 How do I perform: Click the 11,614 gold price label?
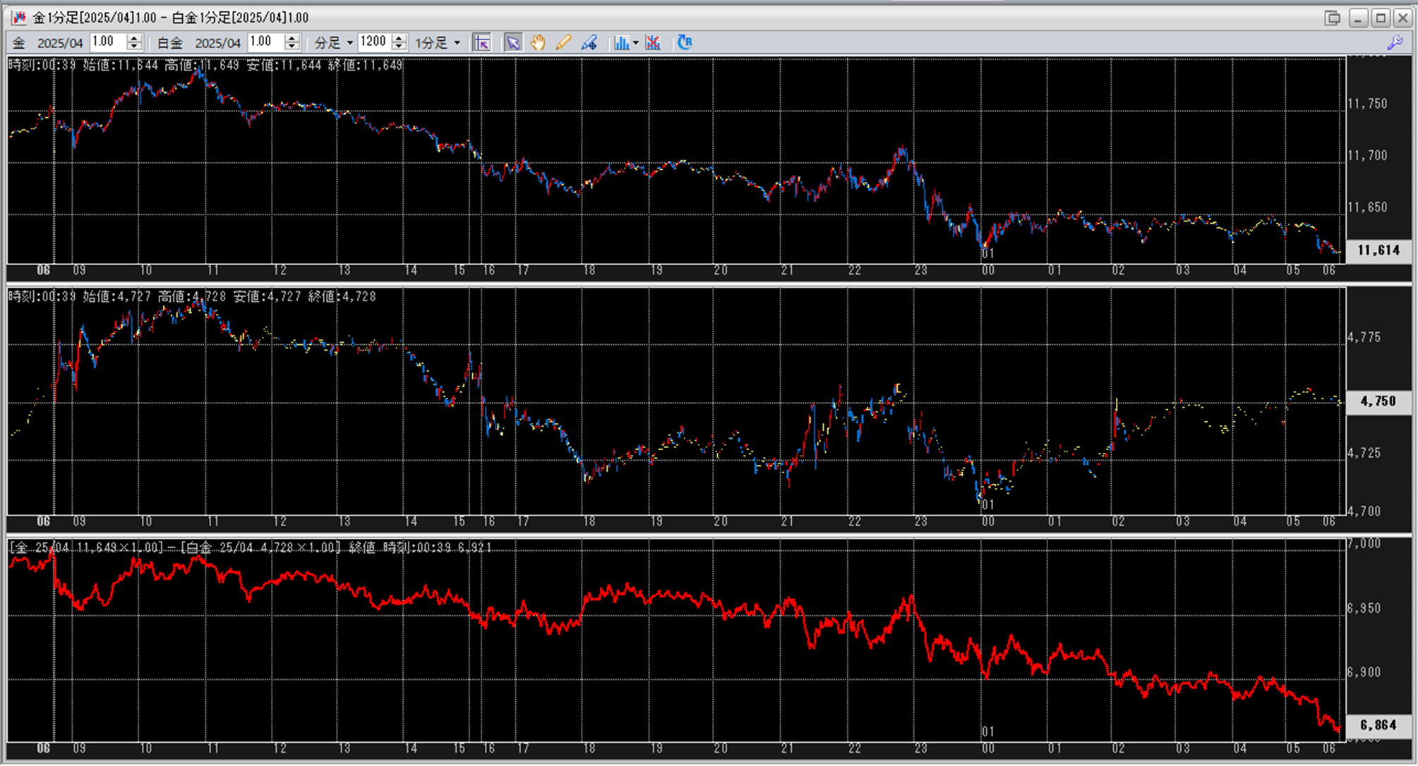pos(1378,250)
